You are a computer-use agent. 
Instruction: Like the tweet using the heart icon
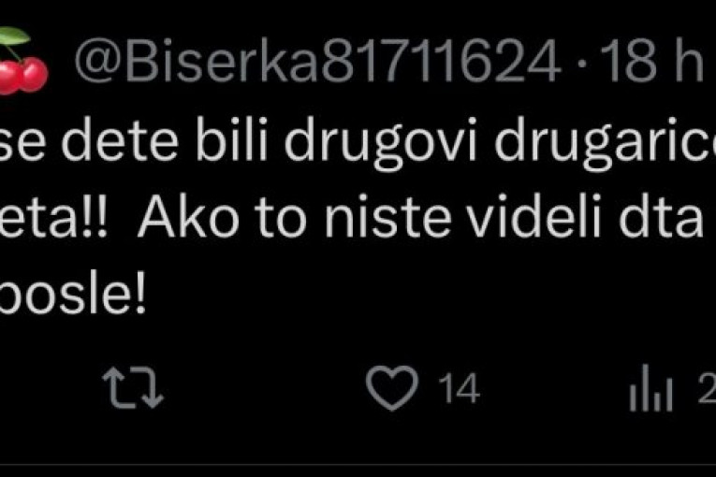coord(392,387)
